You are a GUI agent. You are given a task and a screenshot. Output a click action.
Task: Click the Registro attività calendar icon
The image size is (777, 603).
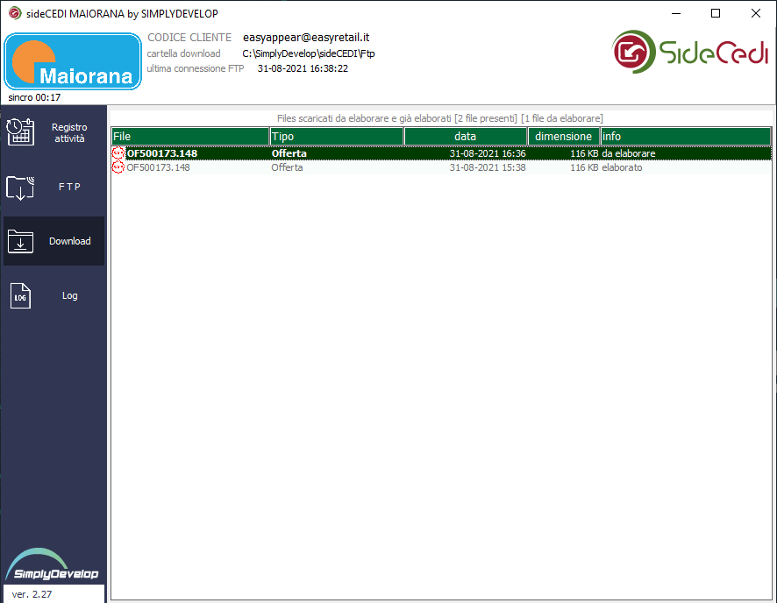(20, 131)
